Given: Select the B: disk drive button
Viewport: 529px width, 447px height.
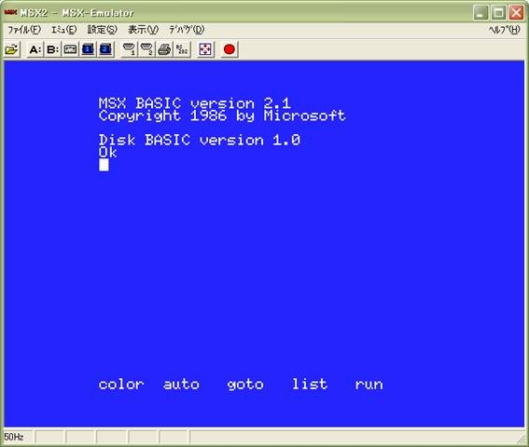Looking at the screenshot, I should click(52, 50).
